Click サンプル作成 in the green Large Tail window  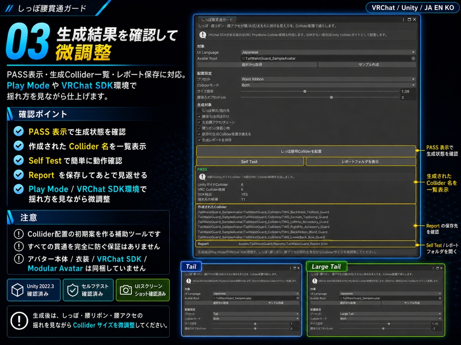pyautogui.click(x=411, y=303)
